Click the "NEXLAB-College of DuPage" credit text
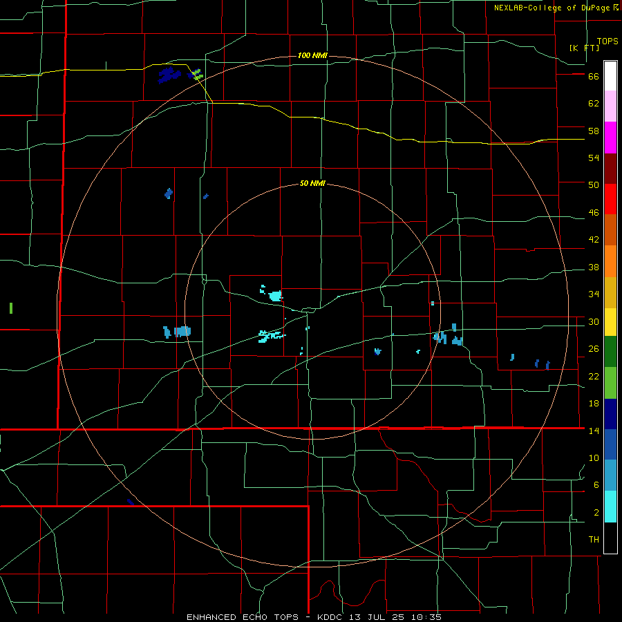 click(x=552, y=8)
